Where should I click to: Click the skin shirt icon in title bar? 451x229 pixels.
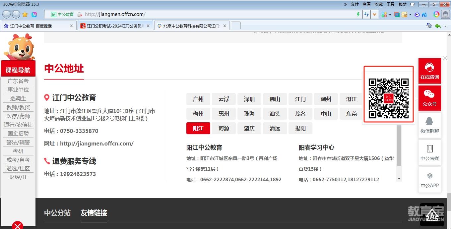click(x=412, y=4)
